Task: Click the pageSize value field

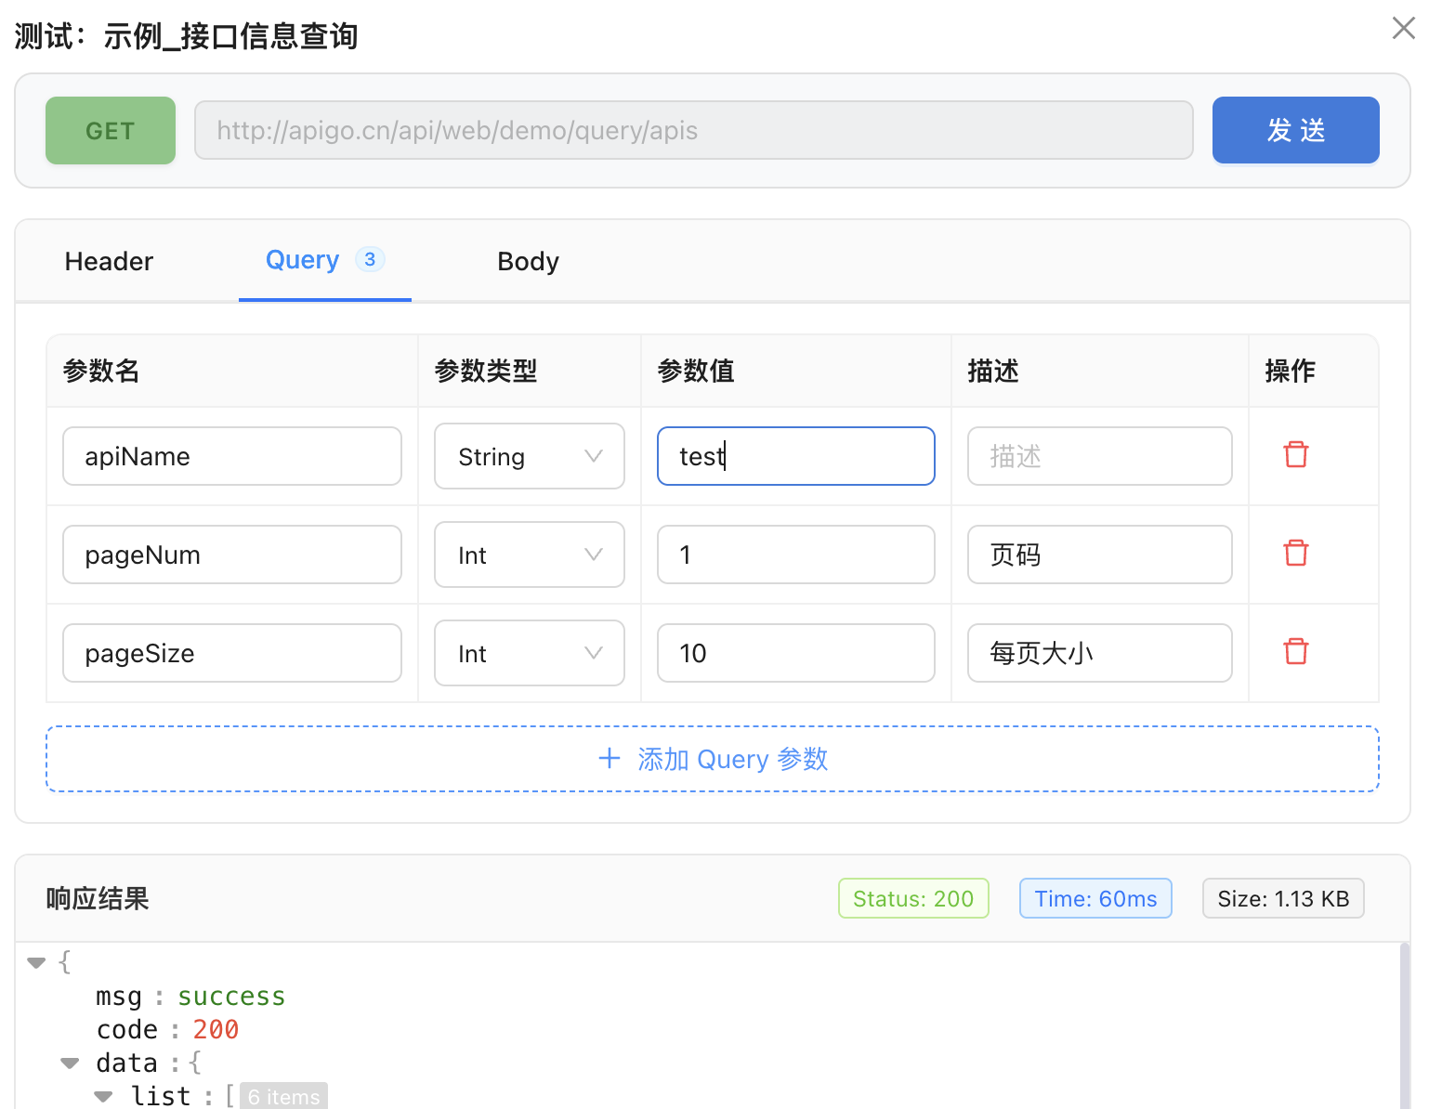Action: click(796, 653)
